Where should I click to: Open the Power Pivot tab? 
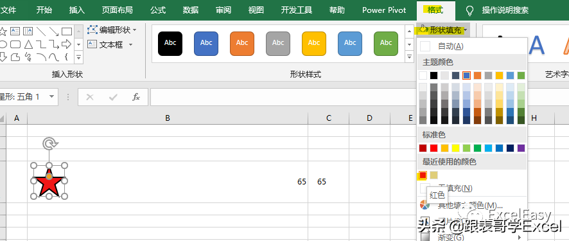coord(384,10)
